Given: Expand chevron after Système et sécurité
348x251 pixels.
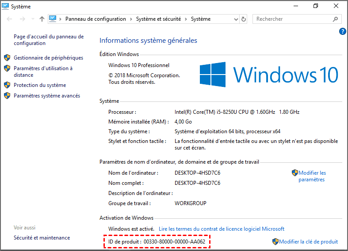Looking at the screenshot, I should pyautogui.click(x=186, y=19).
